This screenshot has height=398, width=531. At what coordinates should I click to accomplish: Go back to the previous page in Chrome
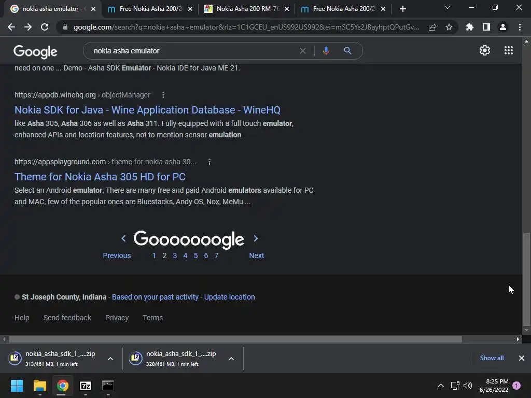pos(11,27)
